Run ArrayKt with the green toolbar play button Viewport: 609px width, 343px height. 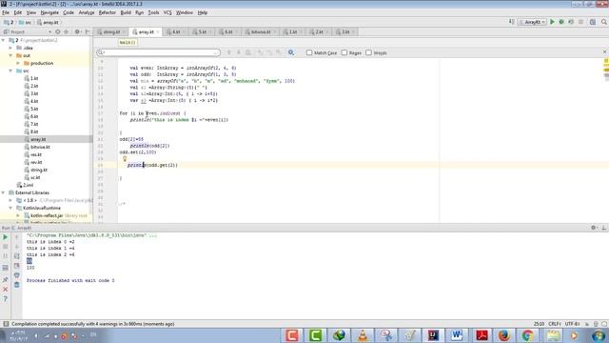[552, 22]
